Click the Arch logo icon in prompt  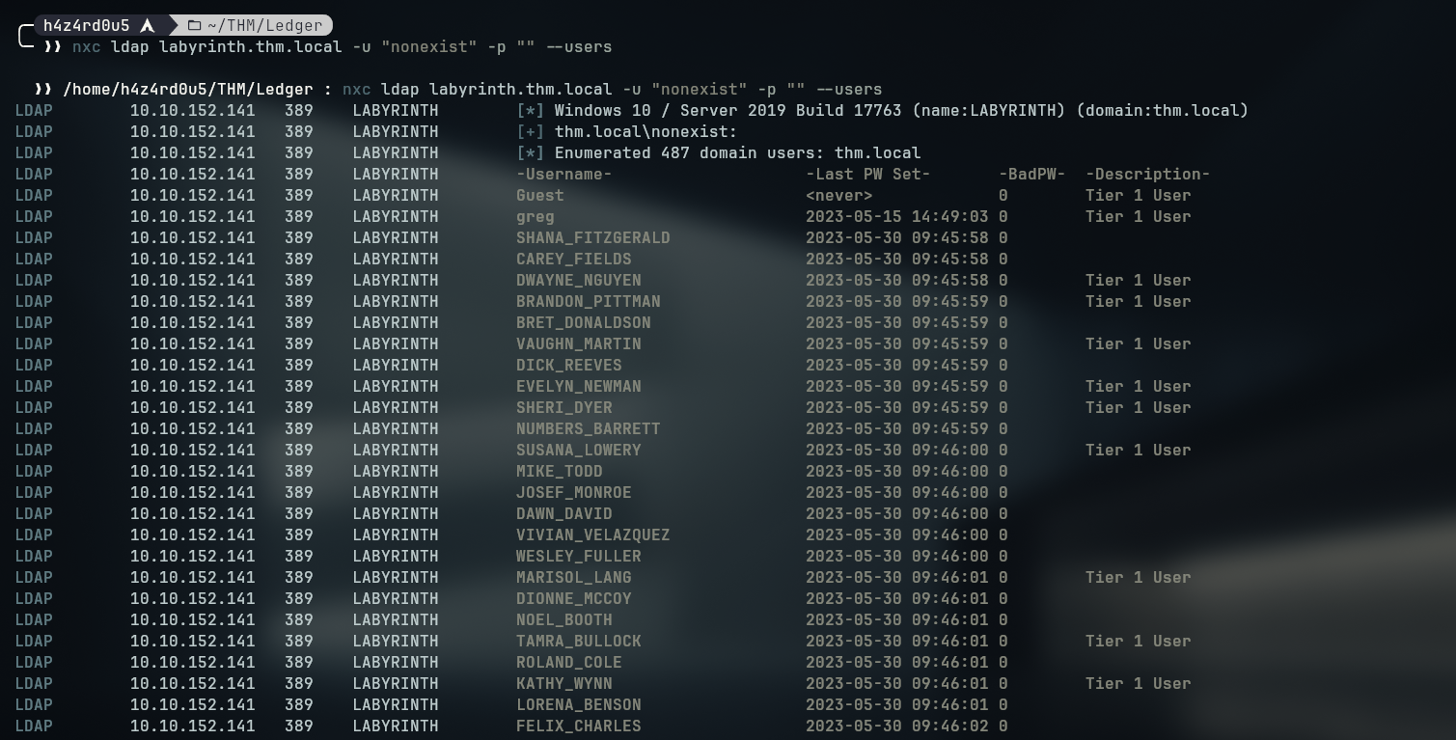click(147, 25)
